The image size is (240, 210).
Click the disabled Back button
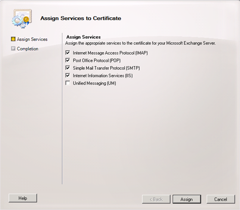coord(156,199)
